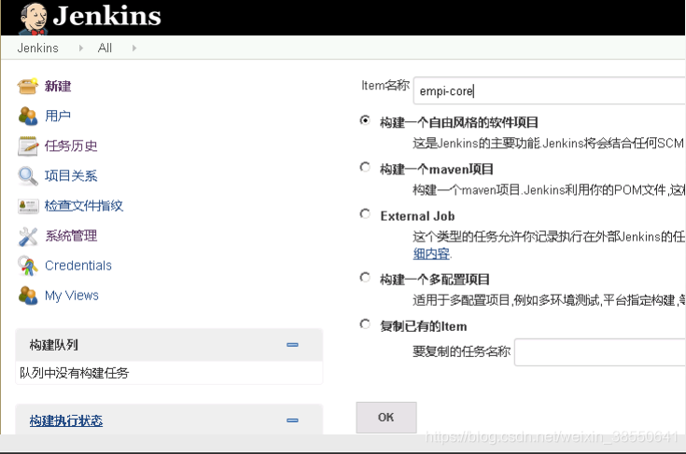Image resolution: width=686 pixels, height=454 pixels.
Task: Click the 新建 new item box icon
Action: (28, 86)
